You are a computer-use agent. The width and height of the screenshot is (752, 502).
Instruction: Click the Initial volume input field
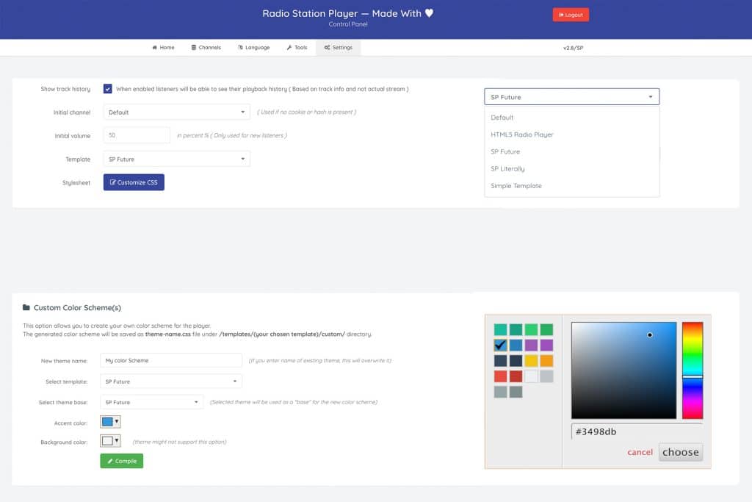click(x=137, y=135)
